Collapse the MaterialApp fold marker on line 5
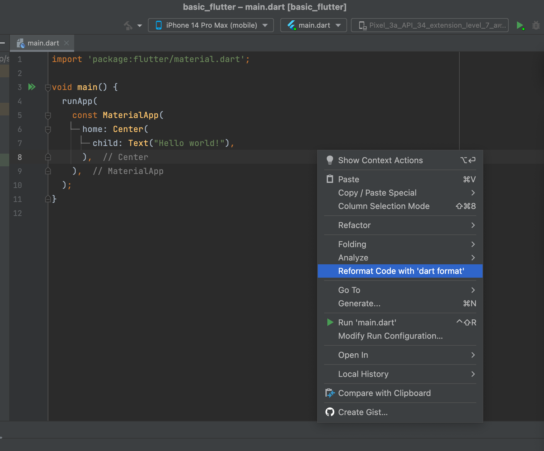 coord(48,115)
